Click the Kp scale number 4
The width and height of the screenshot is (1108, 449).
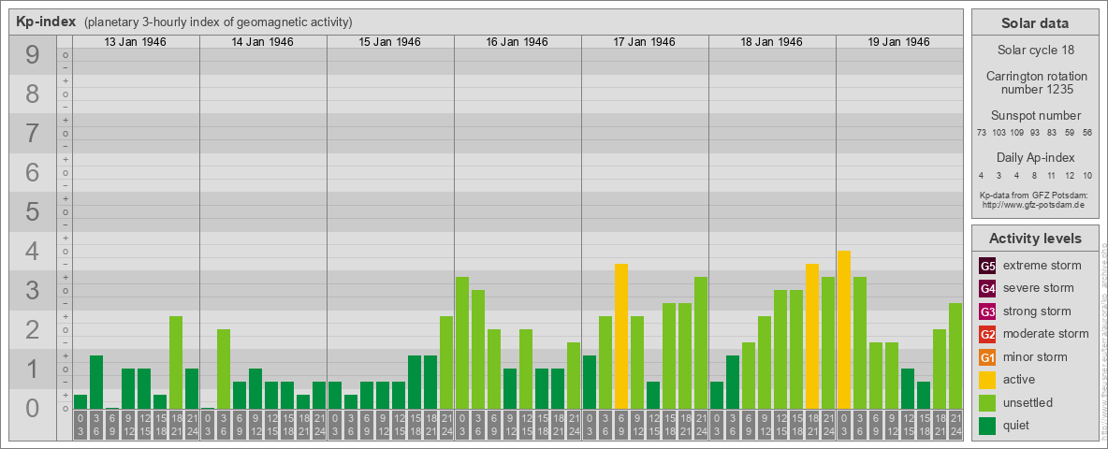[x=33, y=252]
